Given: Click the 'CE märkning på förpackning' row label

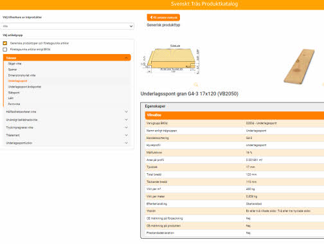Looking at the screenshot, I should (165, 218).
